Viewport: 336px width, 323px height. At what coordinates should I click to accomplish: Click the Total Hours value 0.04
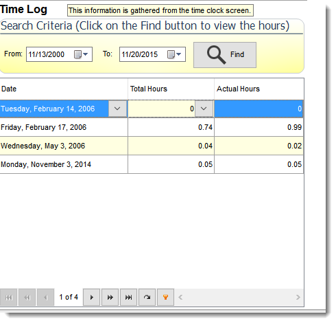pos(205,146)
